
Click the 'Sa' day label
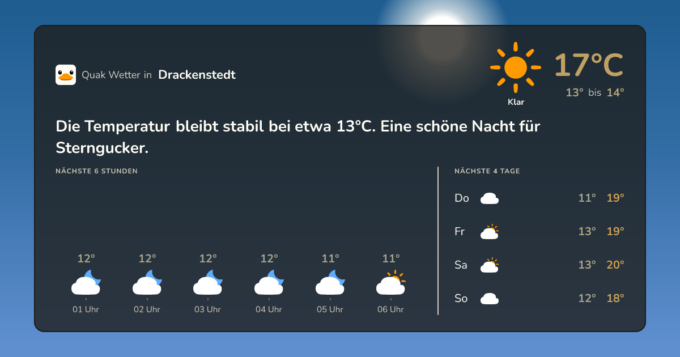click(461, 265)
